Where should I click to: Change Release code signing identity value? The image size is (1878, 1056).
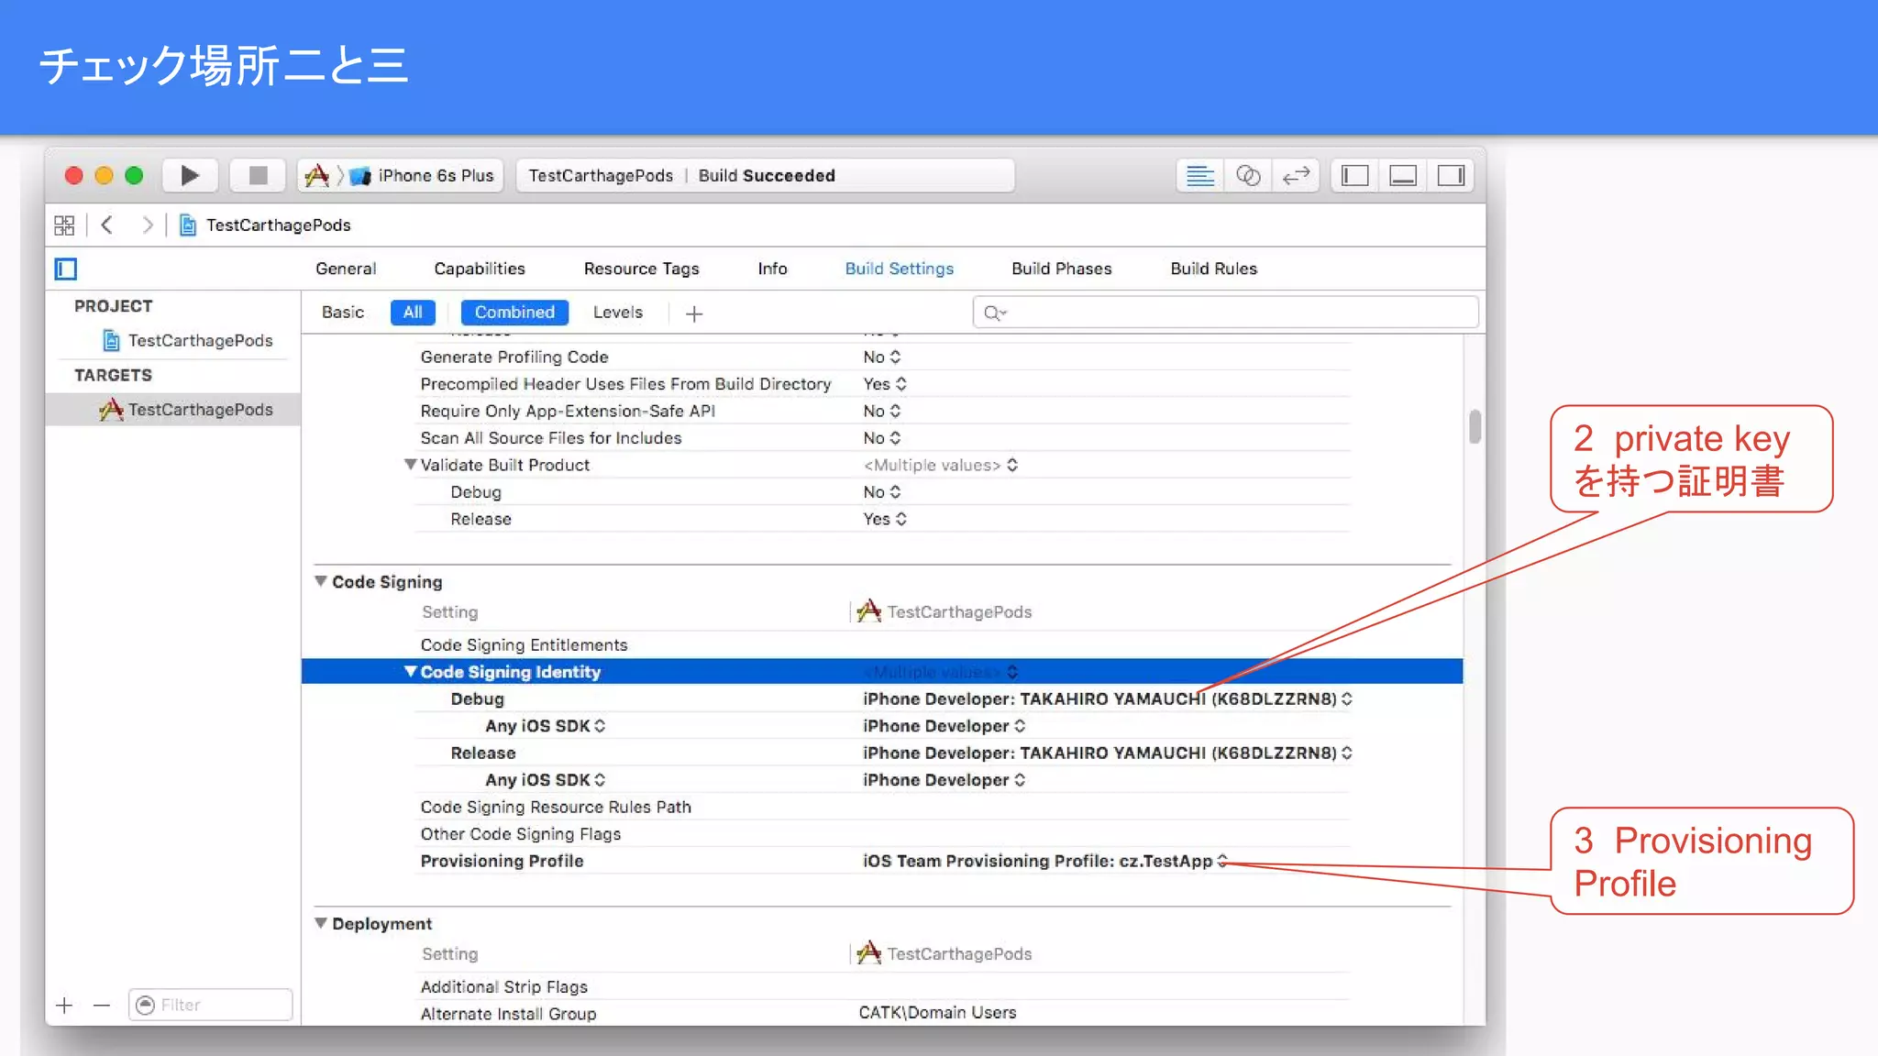tap(1108, 753)
